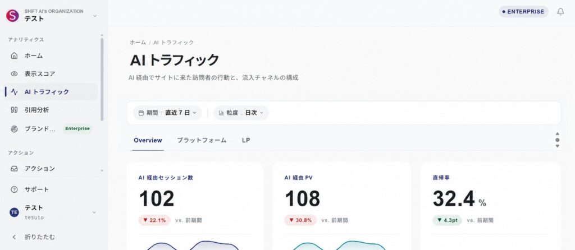
Task: Open the 粒度 日次 dropdown
Action: 241,113
